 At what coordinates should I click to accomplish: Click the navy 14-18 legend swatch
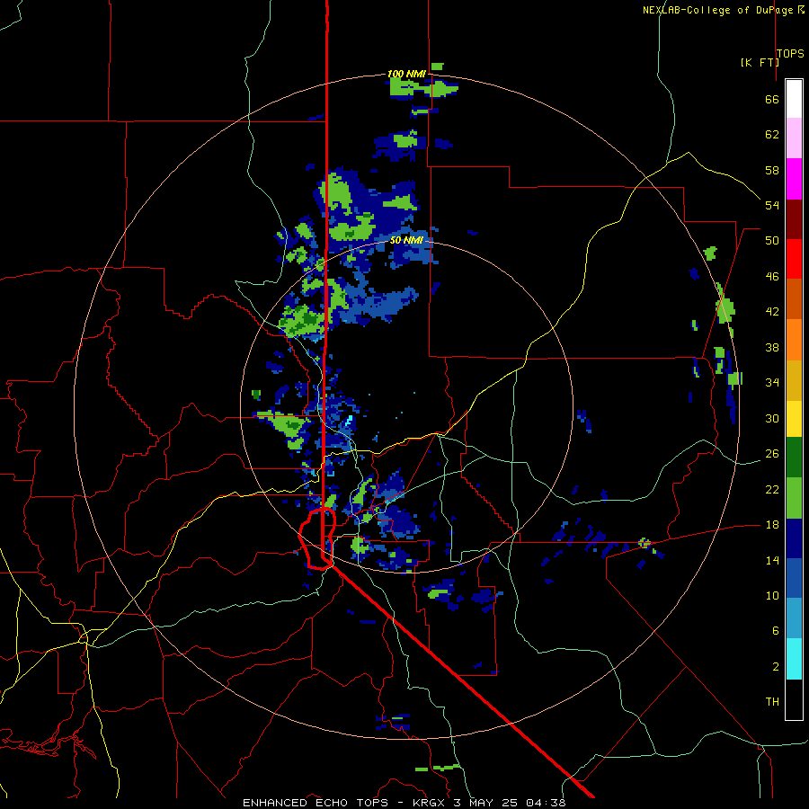coord(794,538)
